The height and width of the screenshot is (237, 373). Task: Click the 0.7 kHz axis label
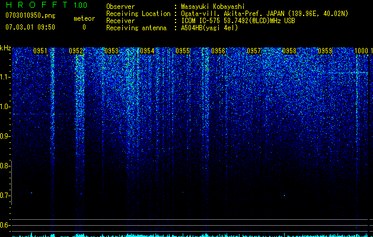[x=5, y=196]
